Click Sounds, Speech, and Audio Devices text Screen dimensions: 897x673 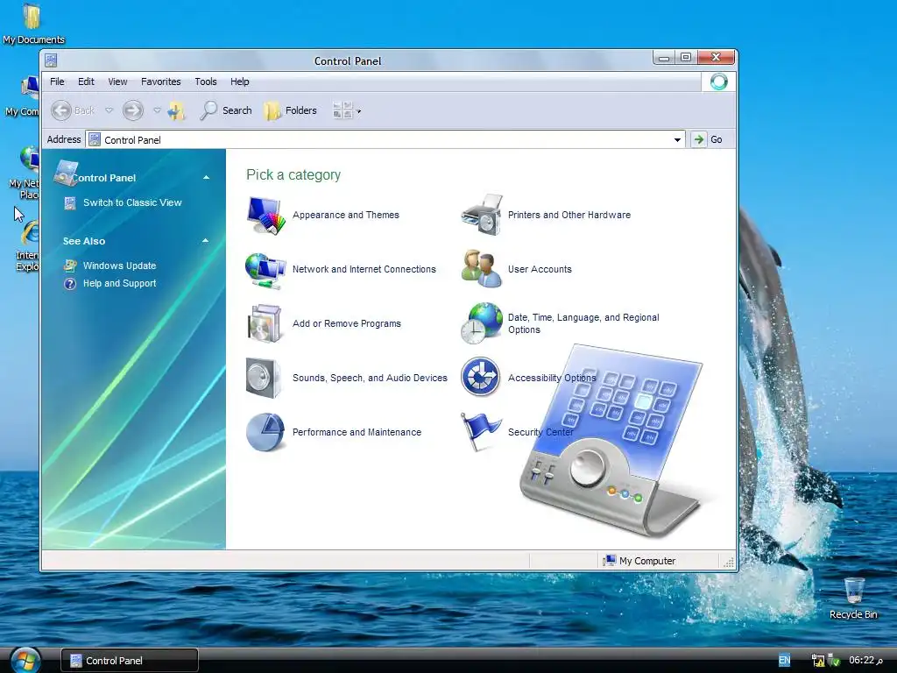tap(370, 378)
